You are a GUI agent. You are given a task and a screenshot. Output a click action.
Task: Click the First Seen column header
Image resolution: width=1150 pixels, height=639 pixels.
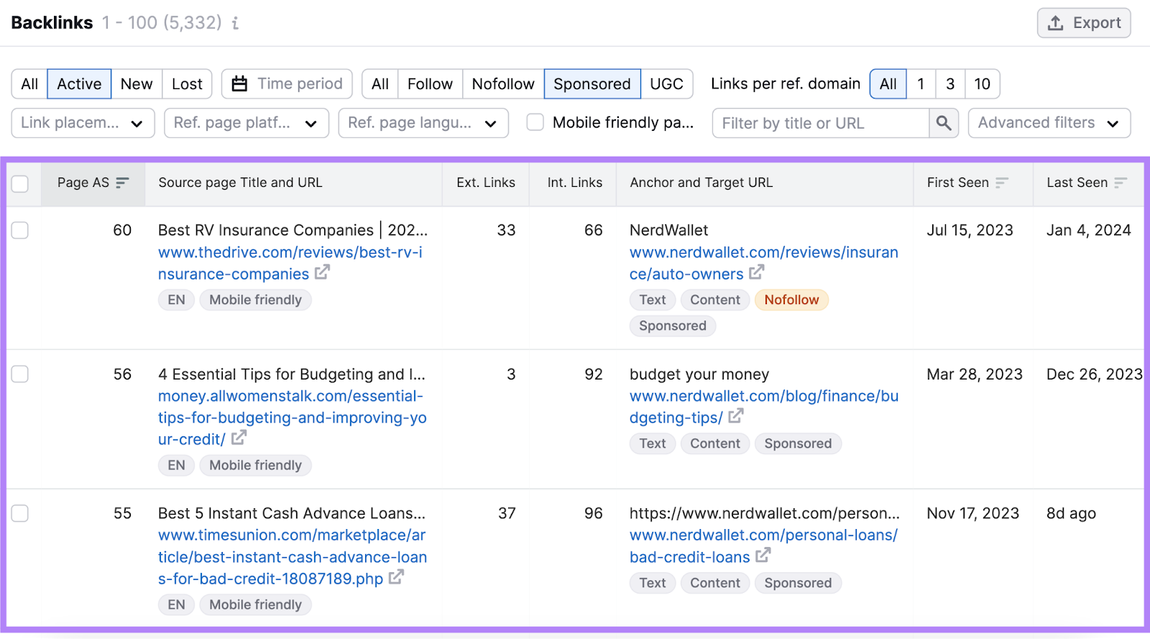973,183
